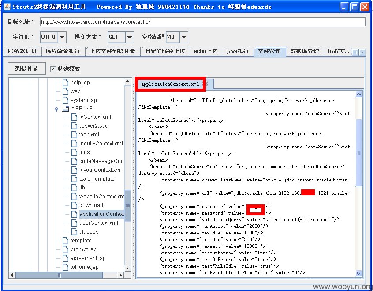Close the applicationContext.xml editor tab

tap(206, 84)
